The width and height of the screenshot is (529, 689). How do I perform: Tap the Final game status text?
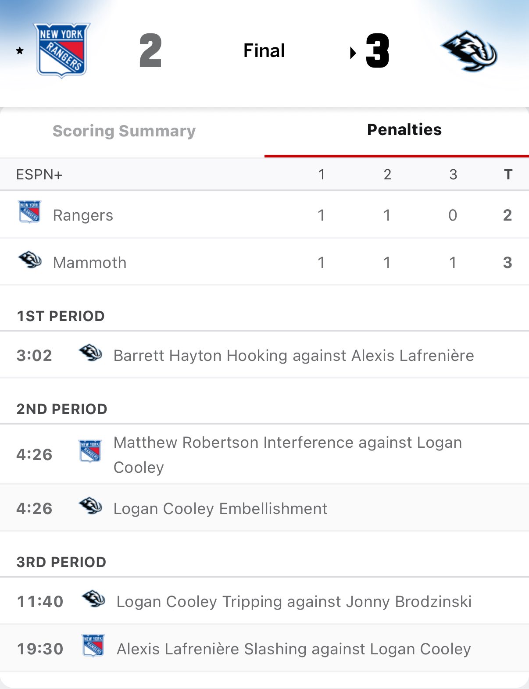click(264, 51)
